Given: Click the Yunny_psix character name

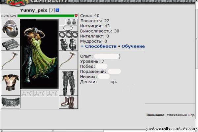Looking at the screenshot, I should (x=34, y=10).
